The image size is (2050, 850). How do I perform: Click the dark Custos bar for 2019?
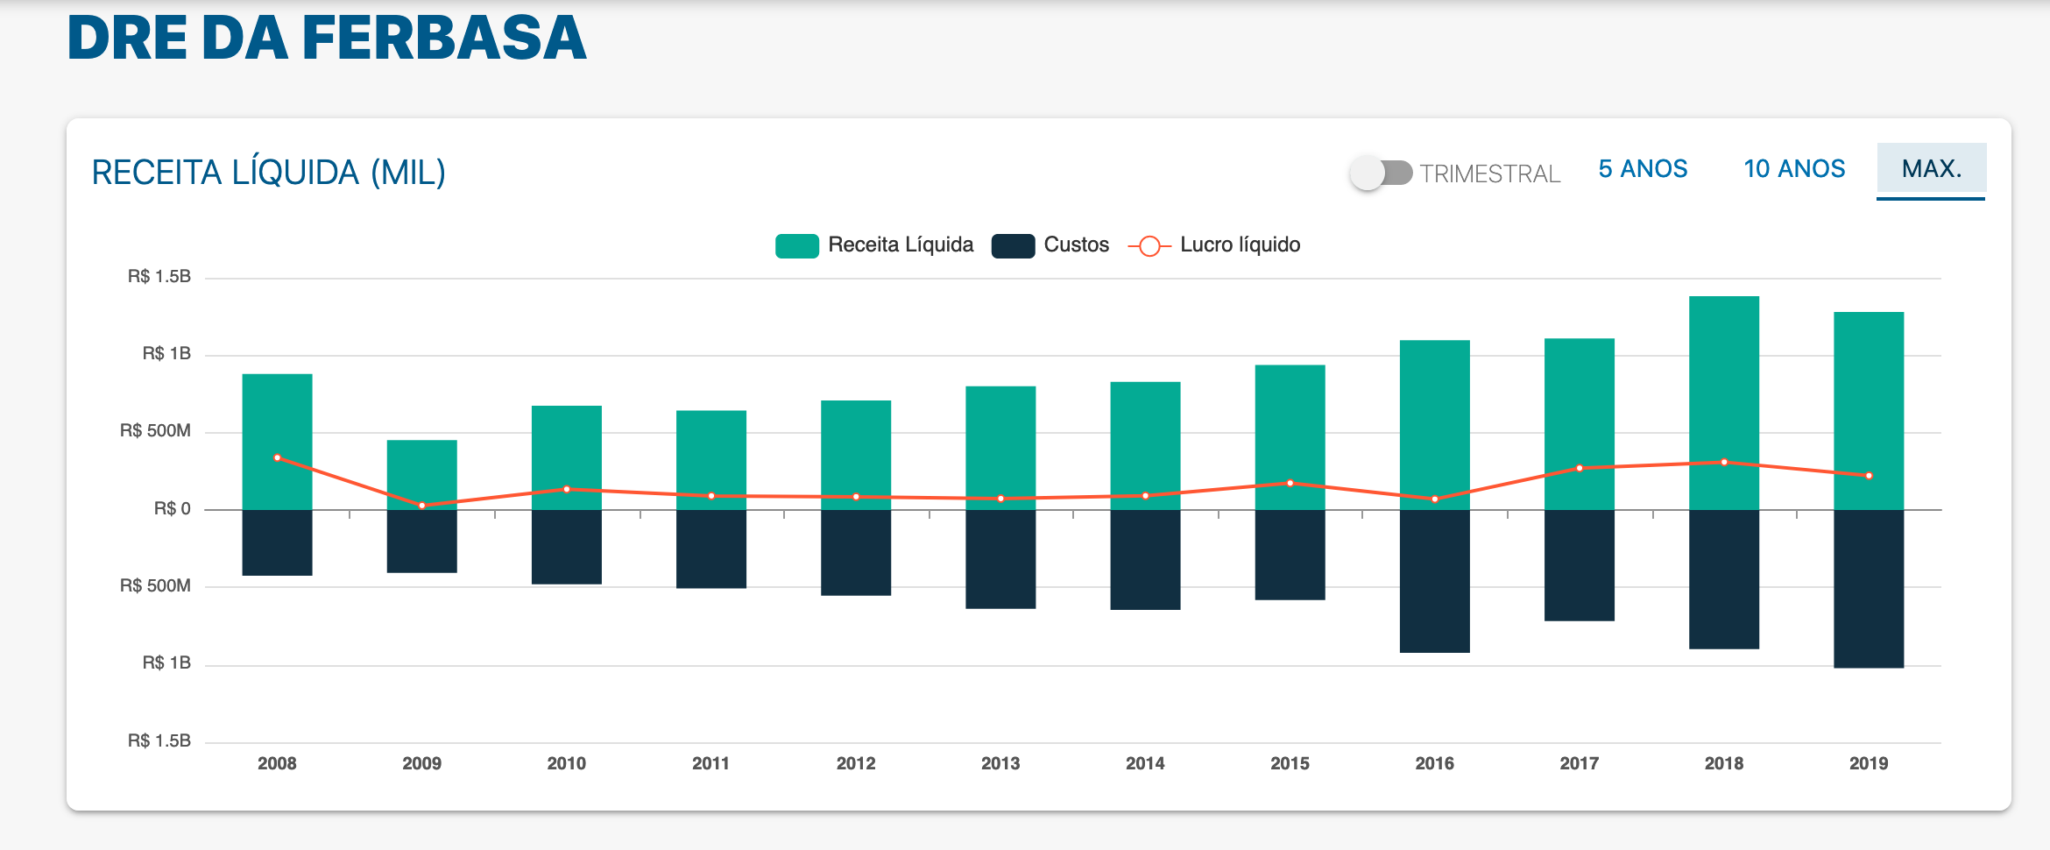click(1869, 589)
